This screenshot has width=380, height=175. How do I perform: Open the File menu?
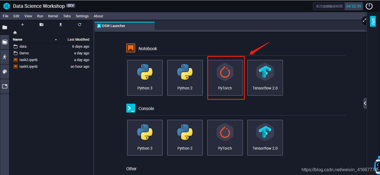pos(6,16)
